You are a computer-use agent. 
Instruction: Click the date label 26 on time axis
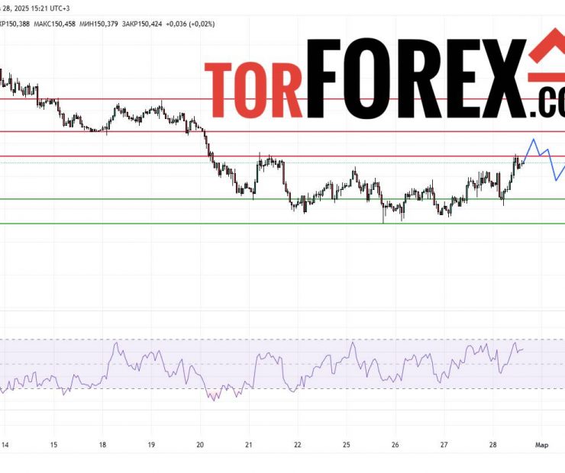tap(395, 445)
